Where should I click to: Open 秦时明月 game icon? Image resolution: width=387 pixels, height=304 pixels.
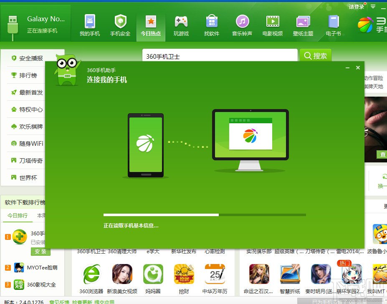[x=321, y=274]
